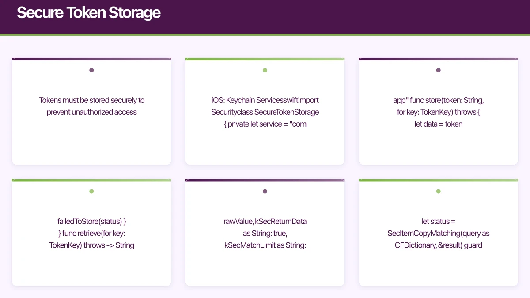Toggle the dot indicator on the retrieve function card
530x298 pixels.
click(91, 191)
